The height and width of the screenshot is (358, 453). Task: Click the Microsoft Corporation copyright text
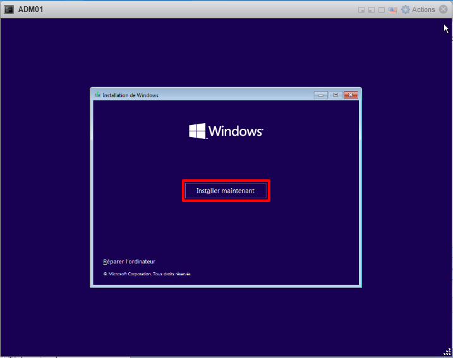click(x=147, y=274)
